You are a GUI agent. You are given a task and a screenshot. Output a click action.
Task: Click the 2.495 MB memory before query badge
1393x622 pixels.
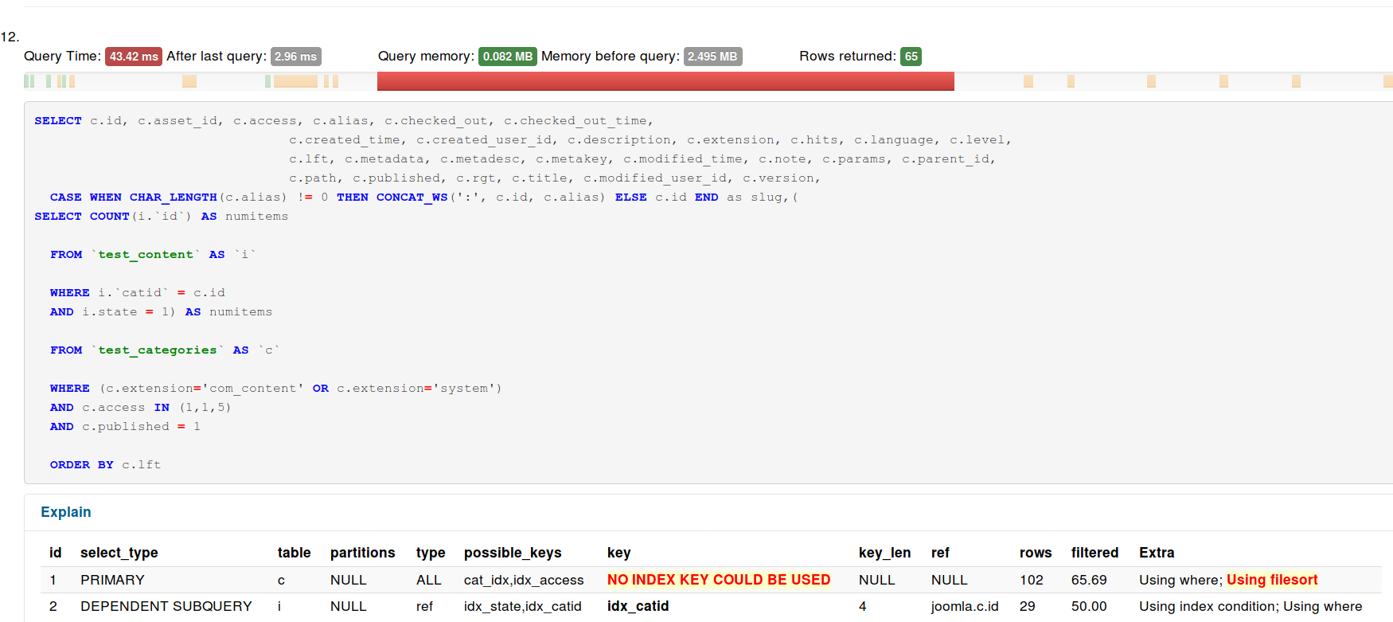(712, 57)
